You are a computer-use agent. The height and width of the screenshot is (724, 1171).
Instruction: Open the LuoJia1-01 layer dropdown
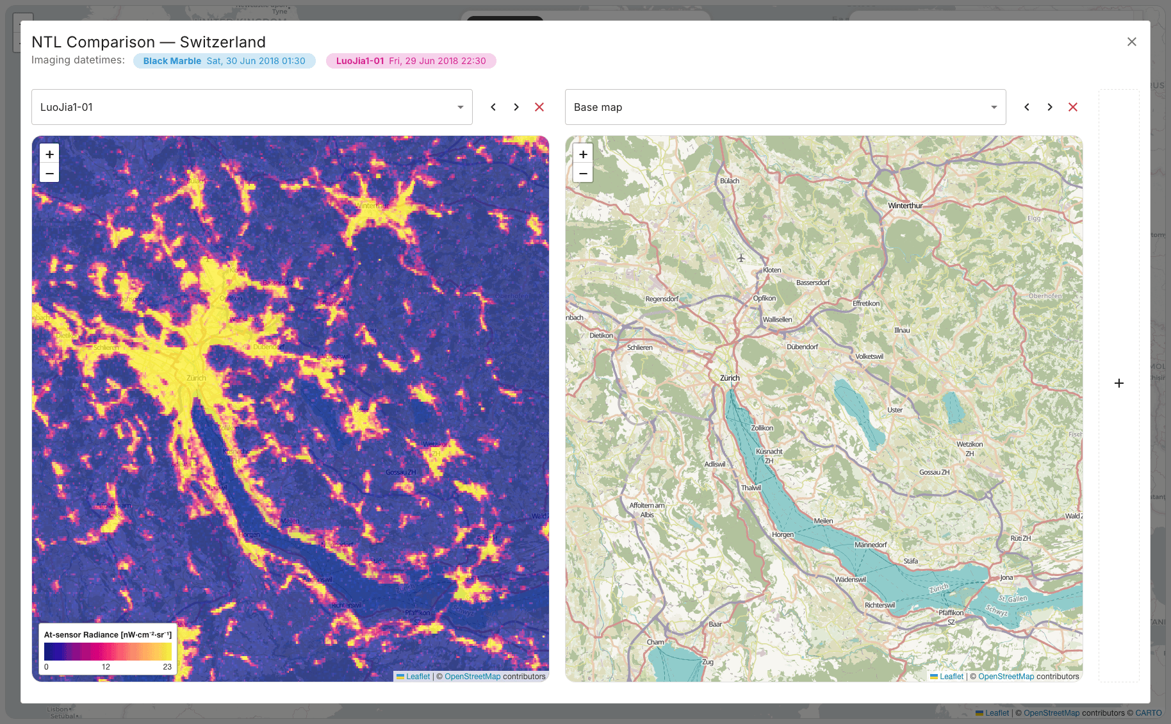tap(252, 107)
